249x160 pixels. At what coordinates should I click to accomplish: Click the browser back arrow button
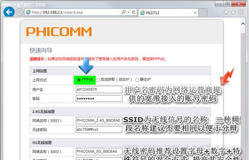click(x=9, y=12)
